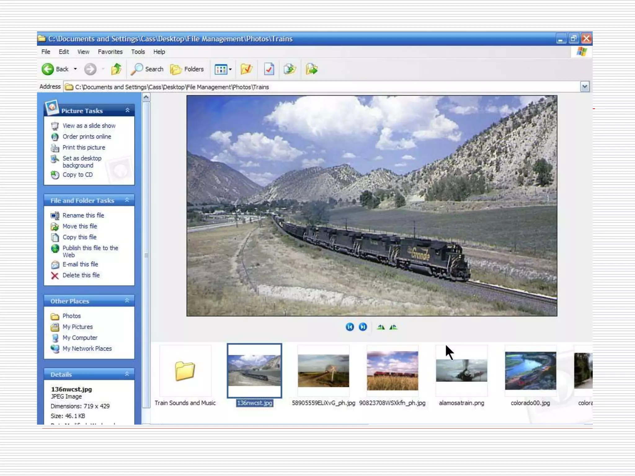
Task: Go up one folder level
Action: [116, 69]
